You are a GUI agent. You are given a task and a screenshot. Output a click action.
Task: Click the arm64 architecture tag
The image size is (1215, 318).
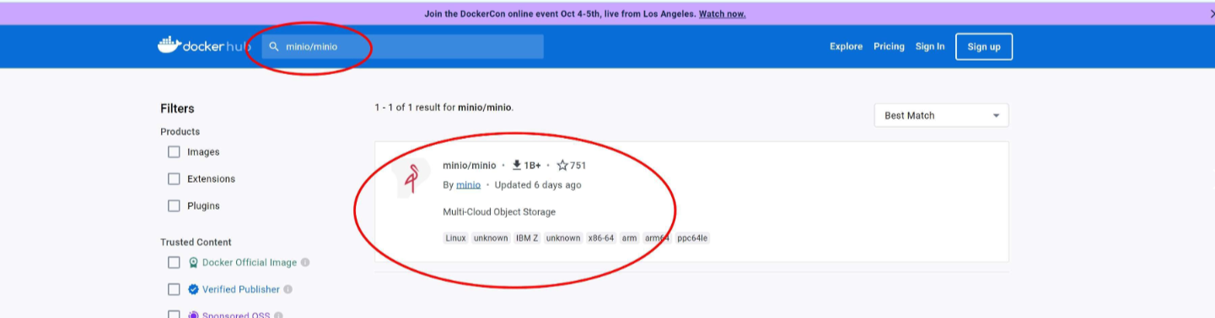click(x=658, y=238)
